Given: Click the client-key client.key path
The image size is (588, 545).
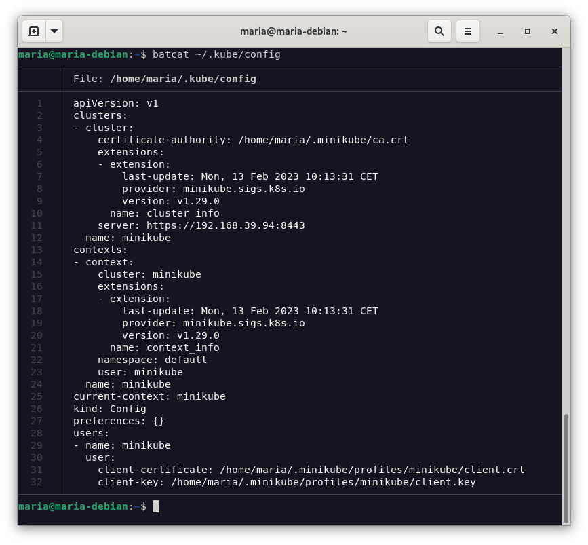Looking at the screenshot, I should (323, 482).
